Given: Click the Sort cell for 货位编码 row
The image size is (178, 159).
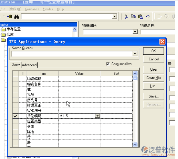Looking at the screenshot, I should point(116,116).
